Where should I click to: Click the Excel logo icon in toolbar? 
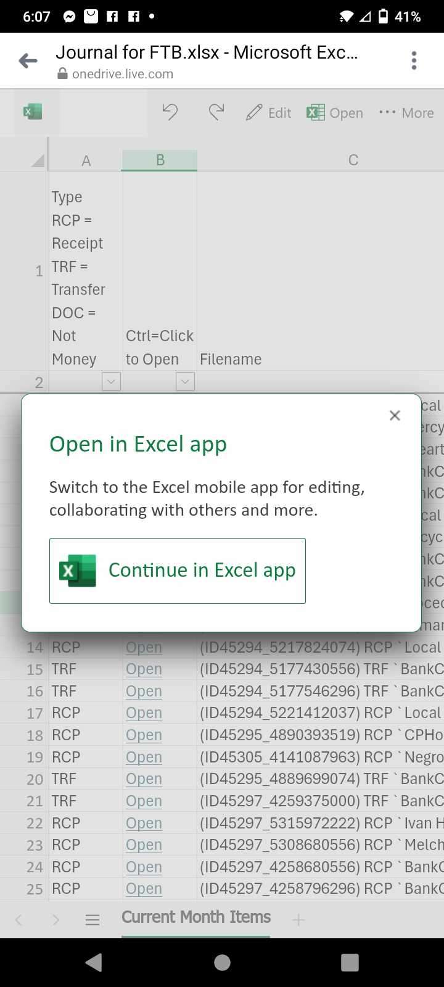32,112
